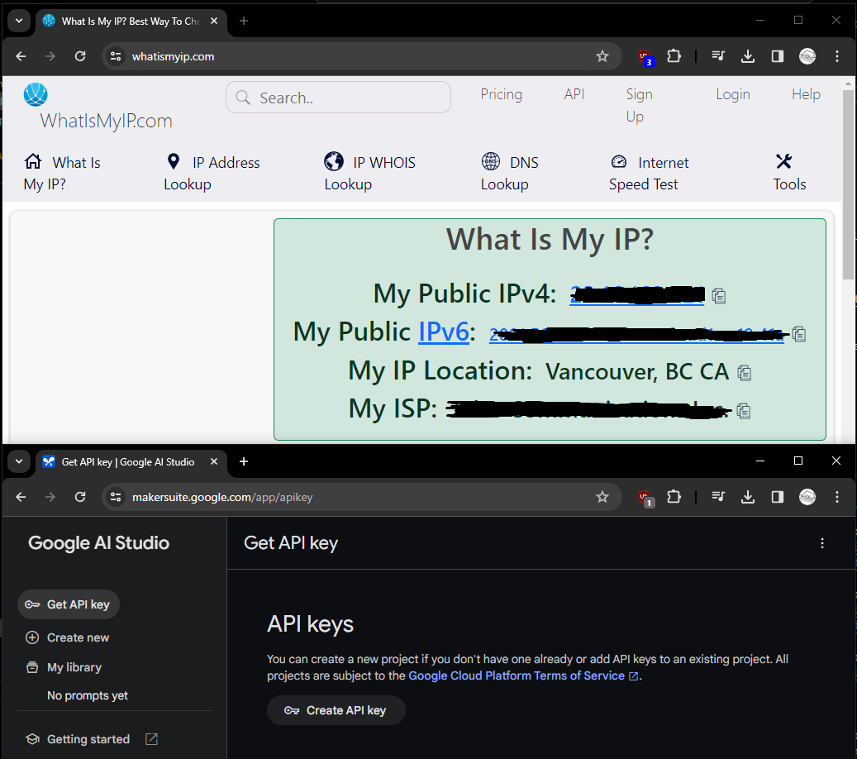Click the IP Address Lookup pin icon
The width and height of the screenshot is (857, 759).
[174, 161]
